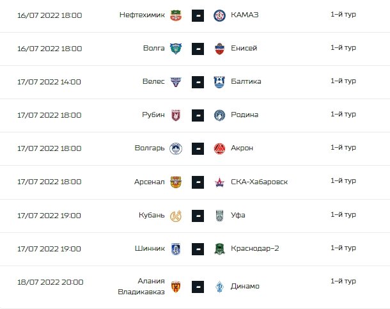Open the Волга team emblem
Image resolution: width=390 pixels, height=309 pixels.
pos(176,49)
